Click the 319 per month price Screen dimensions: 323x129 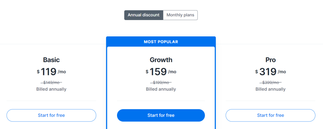click(270, 72)
